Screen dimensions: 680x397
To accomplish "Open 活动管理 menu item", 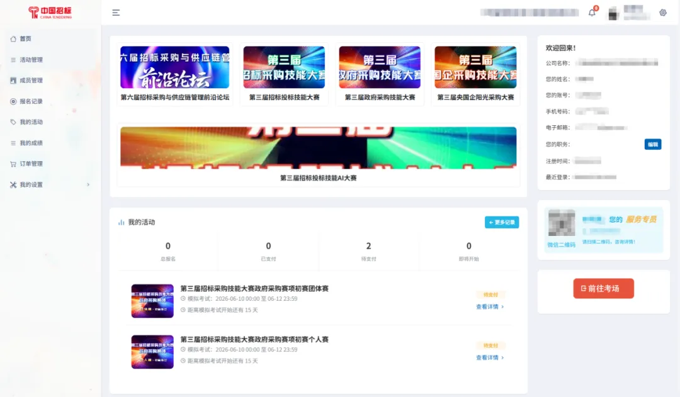I will tap(31, 60).
